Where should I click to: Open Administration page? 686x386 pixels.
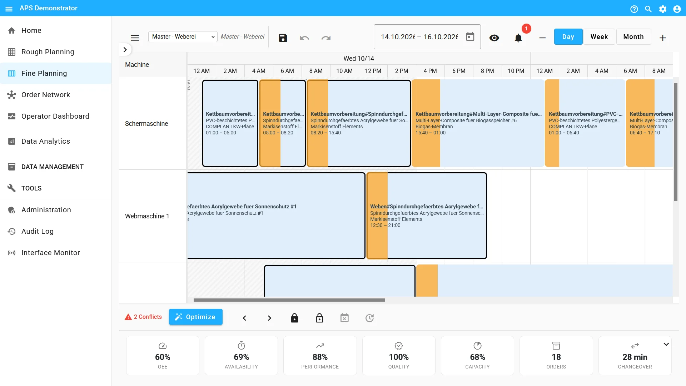pyautogui.click(x=56, y=210)
